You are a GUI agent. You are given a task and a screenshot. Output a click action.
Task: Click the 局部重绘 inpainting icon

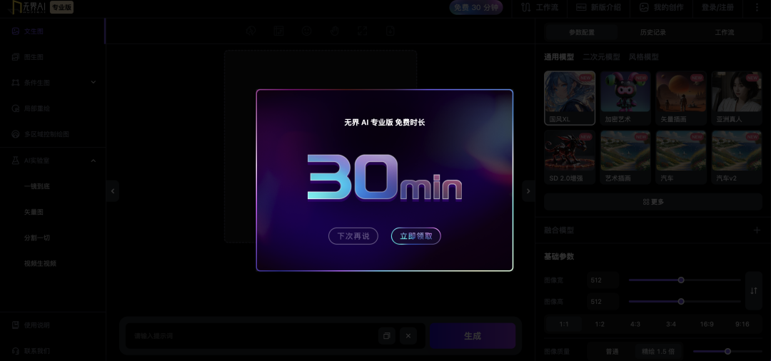pyautogui.click(x=16, y=108)
